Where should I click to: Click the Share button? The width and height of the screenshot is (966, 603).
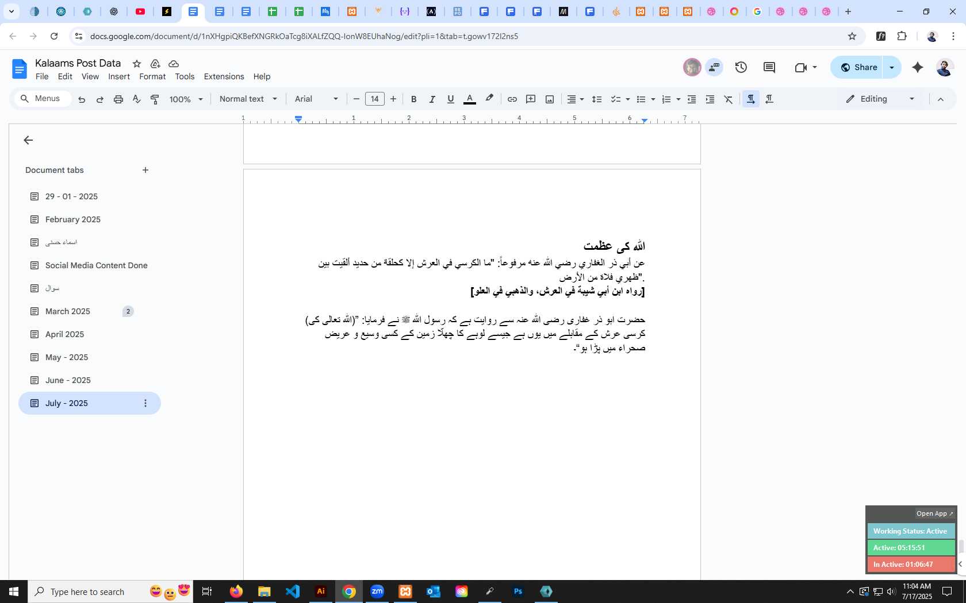point(857,67)
